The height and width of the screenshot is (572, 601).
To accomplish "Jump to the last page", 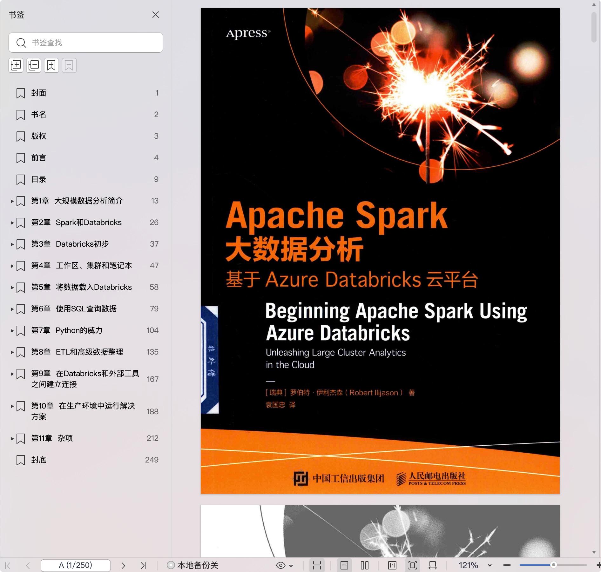I will [x=144, y=565].
